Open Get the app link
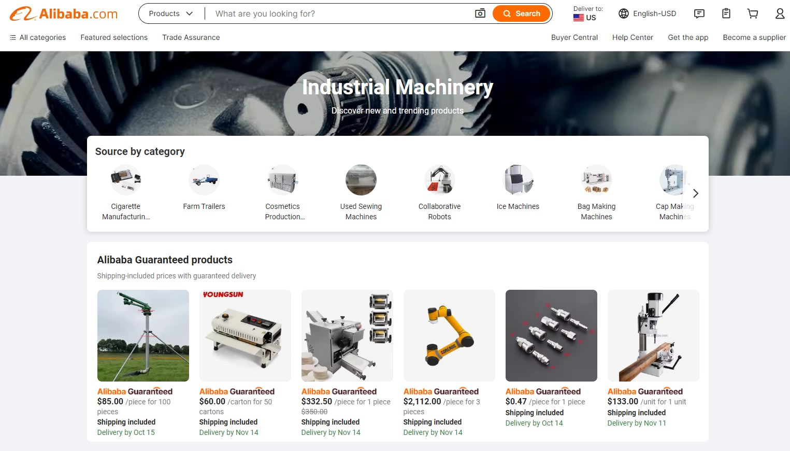Viewport: 790px width, 451px height. pos(688,37)
